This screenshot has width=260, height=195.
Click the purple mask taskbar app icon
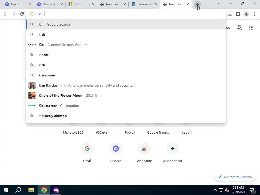[x=56, y=190]
